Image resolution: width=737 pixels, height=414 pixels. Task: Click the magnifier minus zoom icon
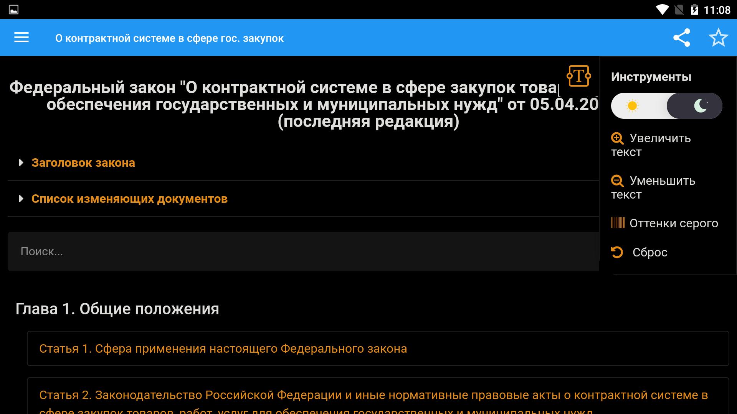point(617,181)
